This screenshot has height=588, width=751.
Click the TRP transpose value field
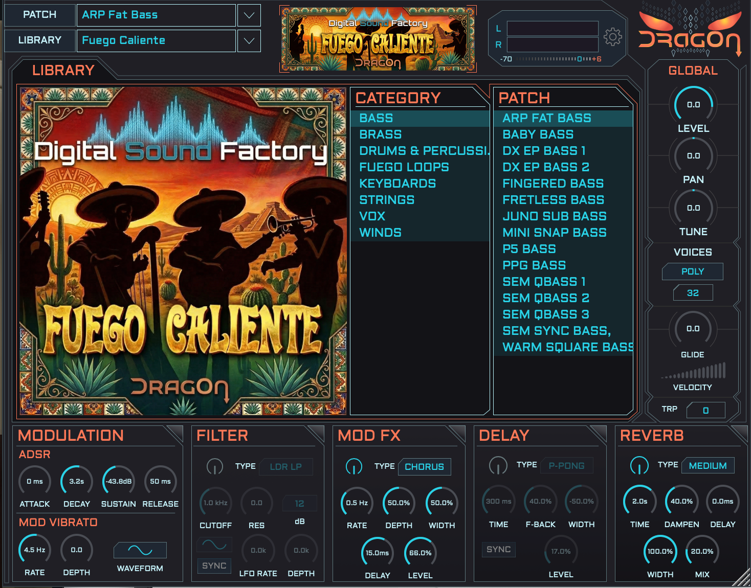(706, 410)
